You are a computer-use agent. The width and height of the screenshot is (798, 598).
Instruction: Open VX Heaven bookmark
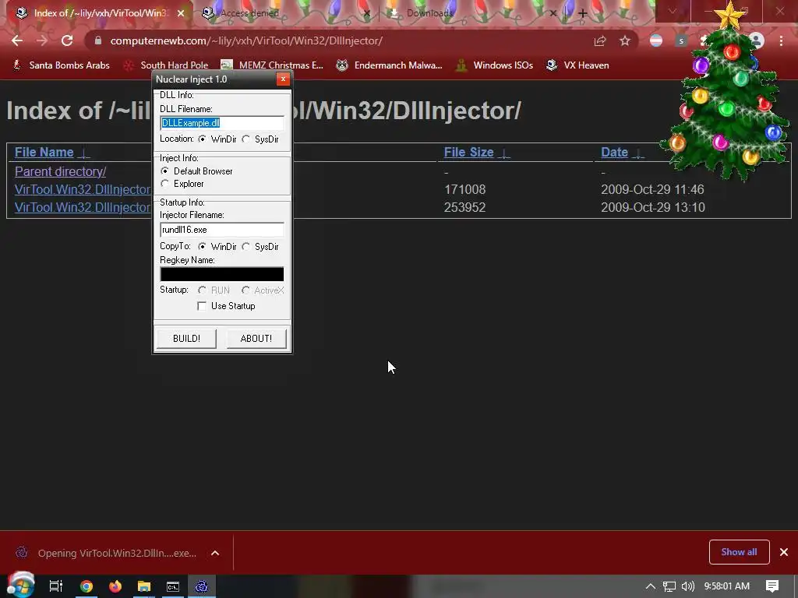click(577, 65)
